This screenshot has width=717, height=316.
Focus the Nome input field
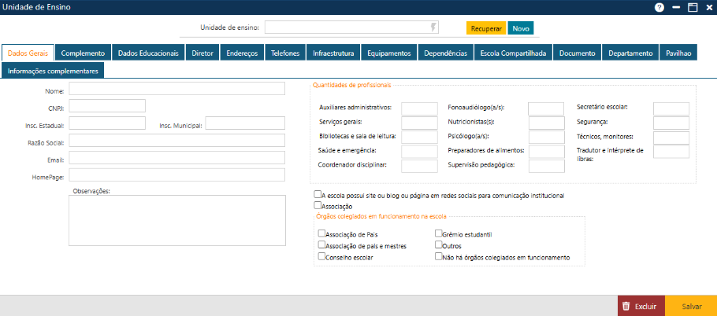pos(177,88)
